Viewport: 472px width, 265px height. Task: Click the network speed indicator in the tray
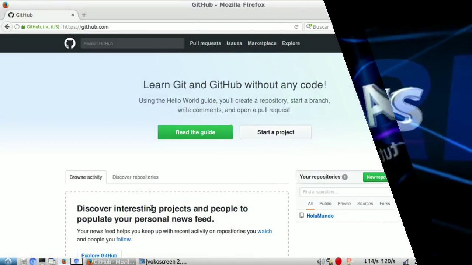pyautogui.click(x=379, y=261)
